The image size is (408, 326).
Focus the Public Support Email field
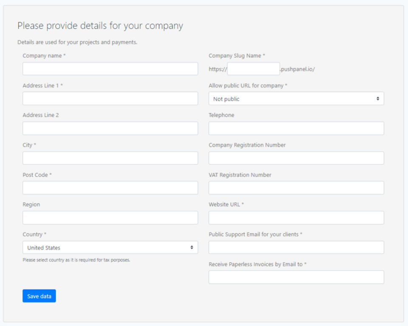point(296,247)
